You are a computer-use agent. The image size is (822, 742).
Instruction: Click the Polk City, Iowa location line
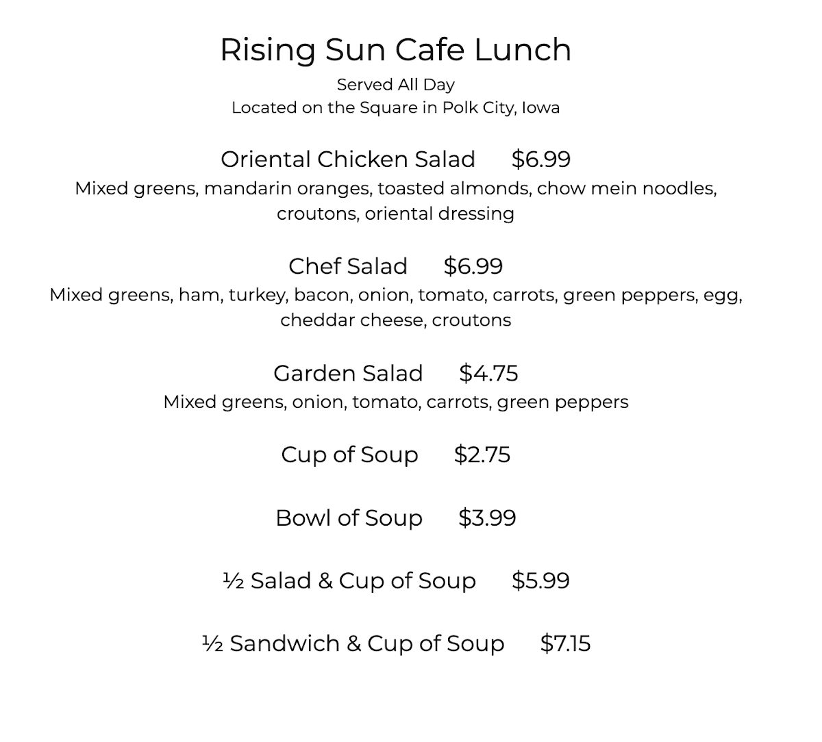pos(395,108)
